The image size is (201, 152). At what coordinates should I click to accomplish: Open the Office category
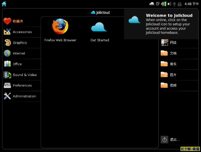pyautogui.click(x=22, y=64)
